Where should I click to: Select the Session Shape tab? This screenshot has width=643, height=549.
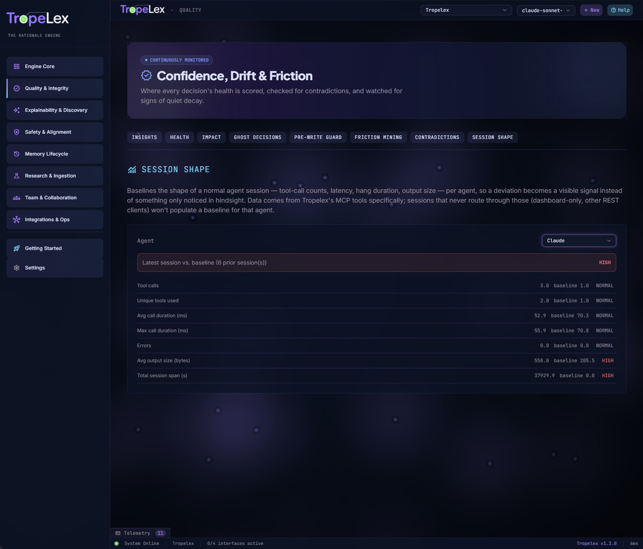pyautogui.click(x=493, y=137)
